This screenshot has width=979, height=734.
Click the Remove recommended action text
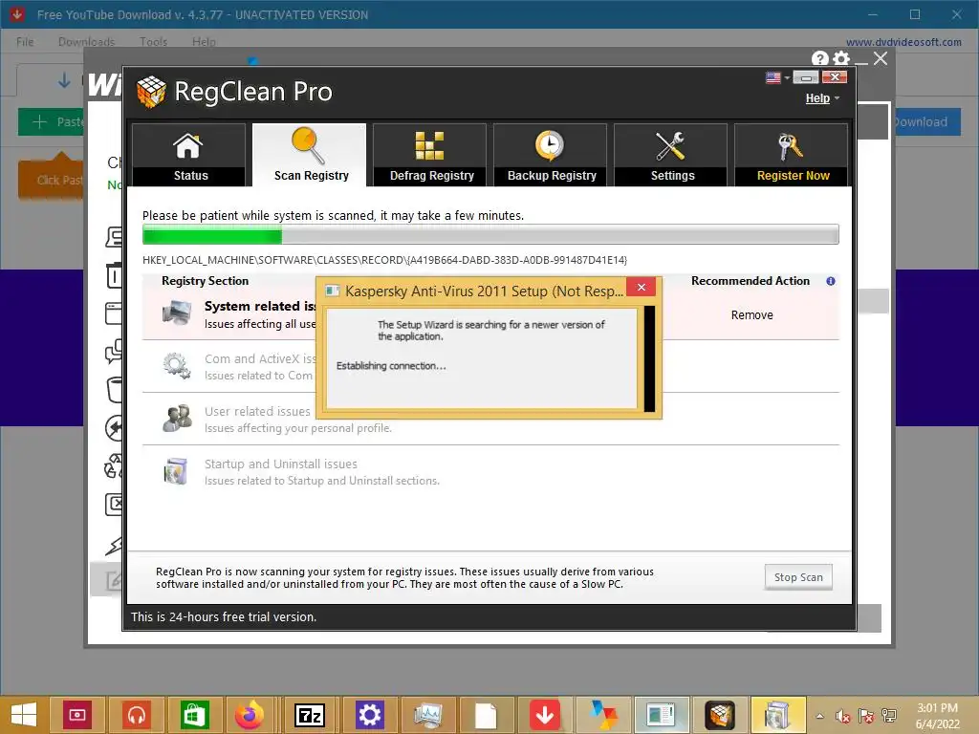(751, 315)
